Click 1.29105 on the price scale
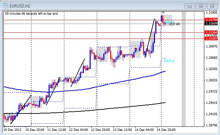This screenshot has height=135, width=220. (211, 114)
